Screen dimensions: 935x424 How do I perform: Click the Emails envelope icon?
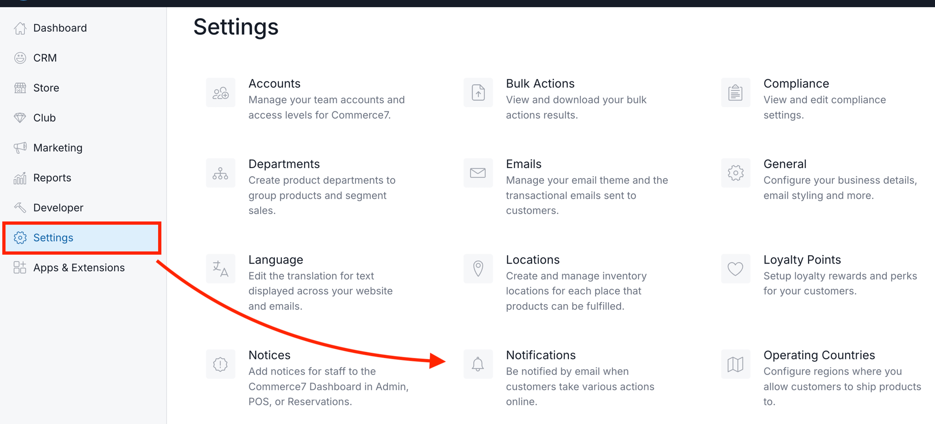478,173
